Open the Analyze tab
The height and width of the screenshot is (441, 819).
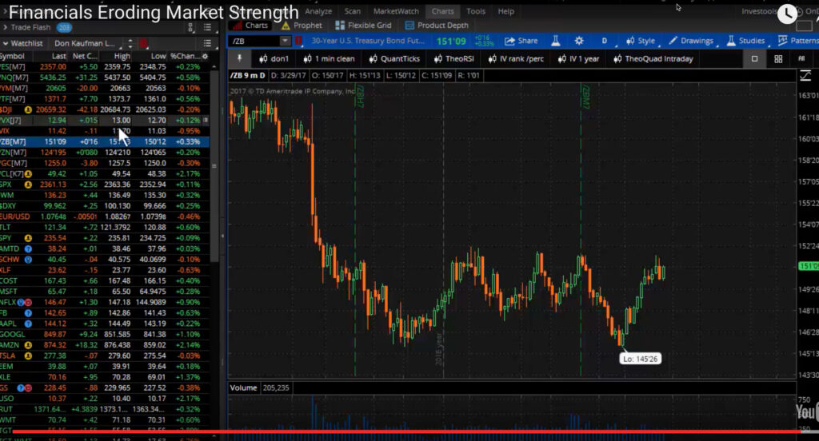tap(318, 11)
